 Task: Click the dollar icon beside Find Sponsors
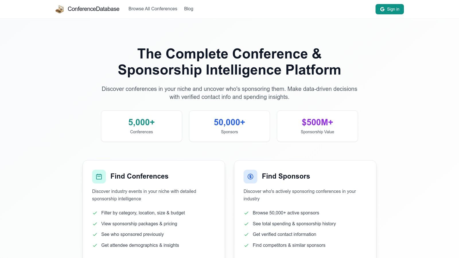250,177
